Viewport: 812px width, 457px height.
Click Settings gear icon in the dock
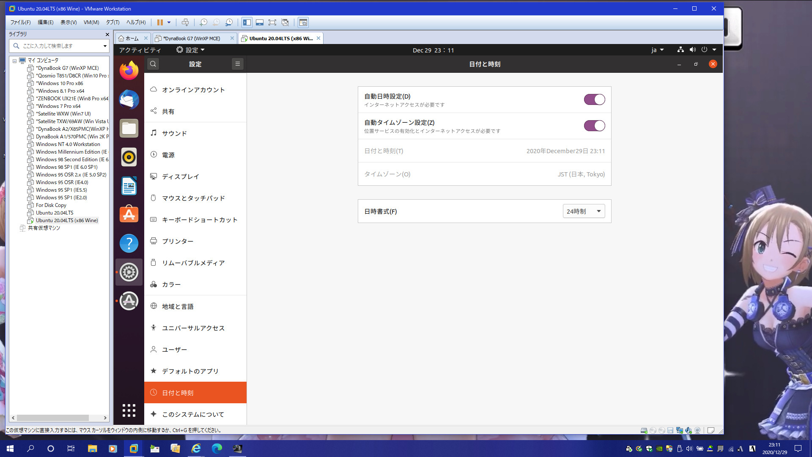[x=129, y=272]
